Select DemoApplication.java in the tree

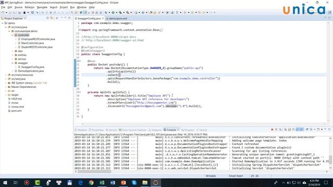click(x=31, y=71)
